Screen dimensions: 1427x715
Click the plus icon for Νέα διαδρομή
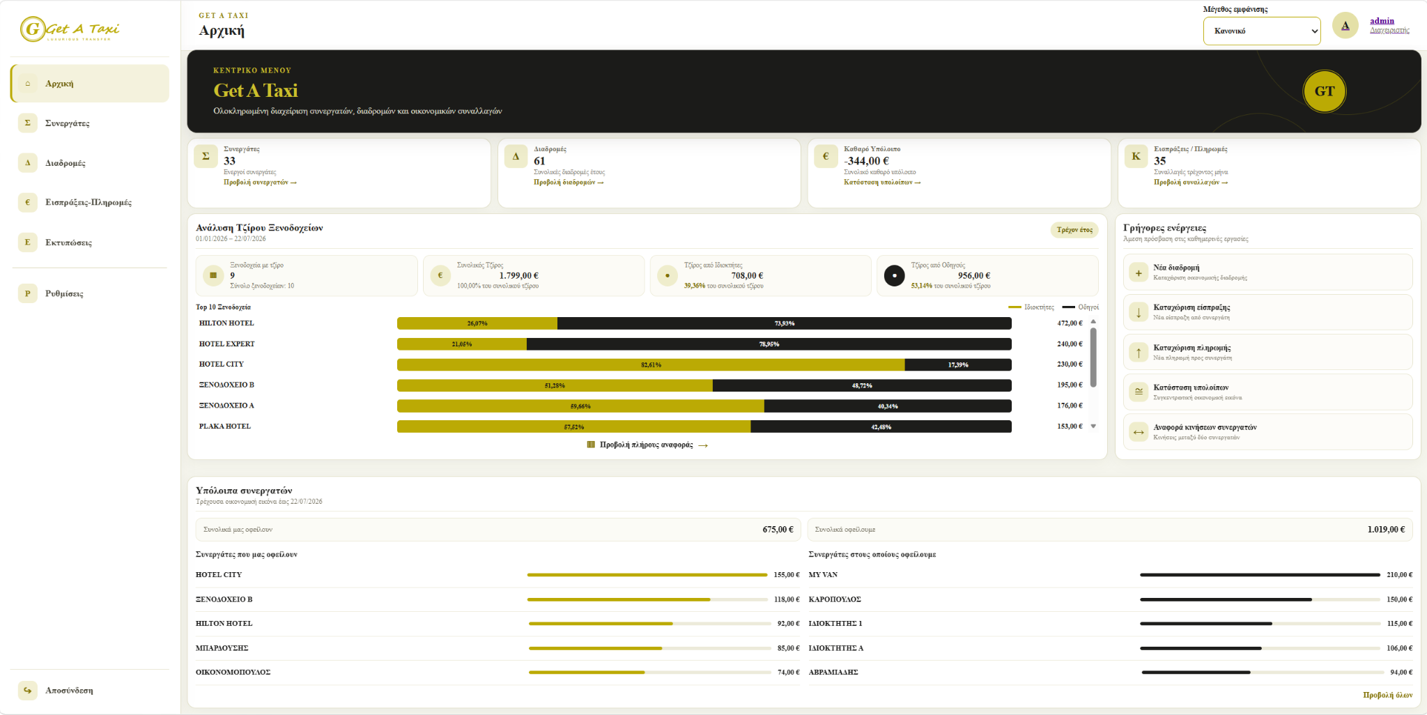click(x=1139, y=273)
